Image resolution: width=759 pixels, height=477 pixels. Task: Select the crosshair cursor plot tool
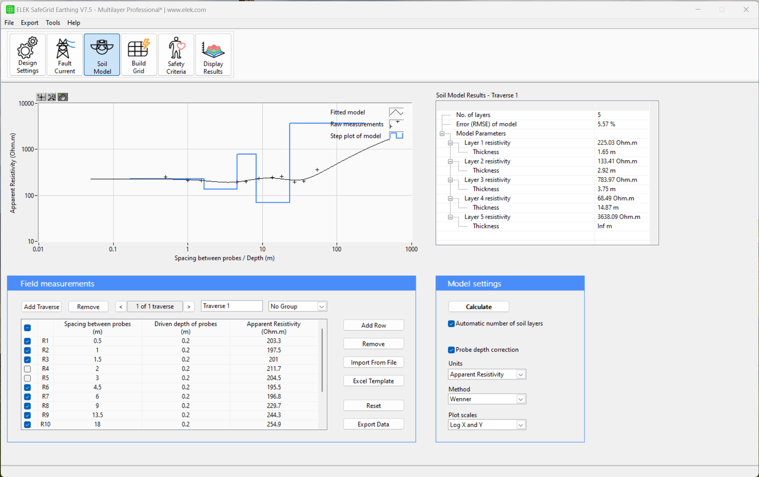tap(41, 97)
